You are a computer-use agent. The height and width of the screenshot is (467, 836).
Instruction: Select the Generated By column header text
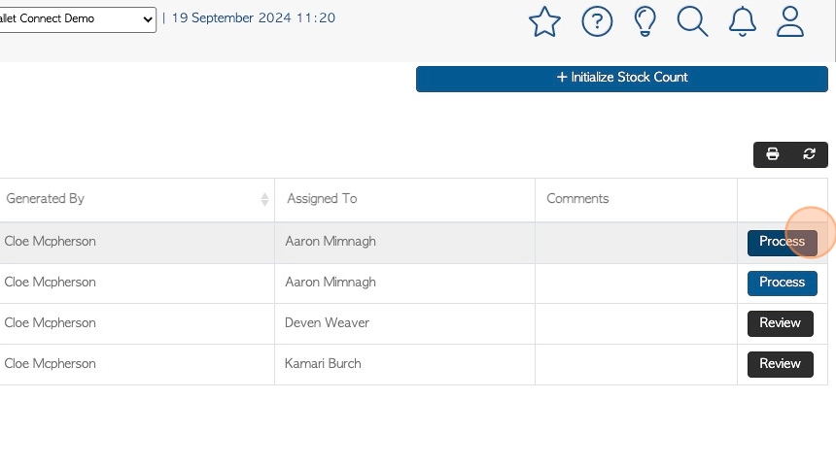click(x=45, y=199)
